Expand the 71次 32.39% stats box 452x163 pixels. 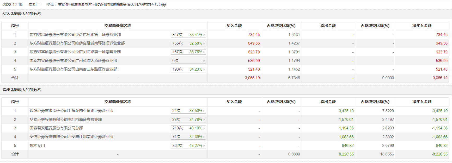point(188,137)
